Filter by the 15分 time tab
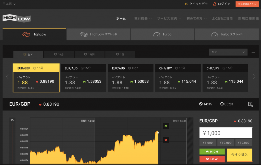The height and width of the screenshot is (165, 261). (59, 54)
